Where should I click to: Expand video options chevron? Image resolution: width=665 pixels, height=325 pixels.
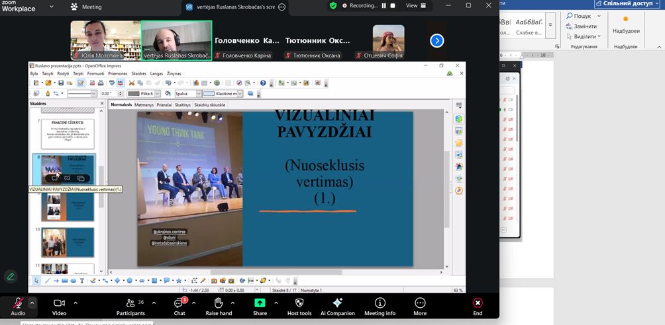click(x=76, y=303)
